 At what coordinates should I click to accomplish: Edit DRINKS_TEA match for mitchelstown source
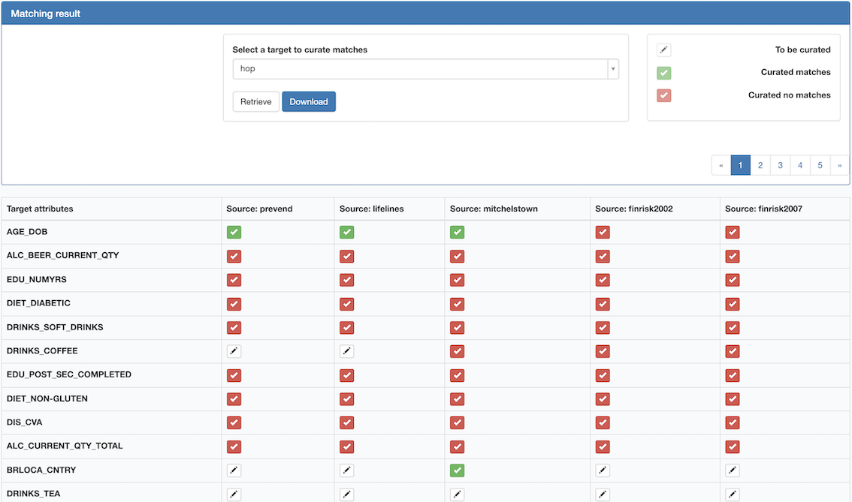coord(457,494)
